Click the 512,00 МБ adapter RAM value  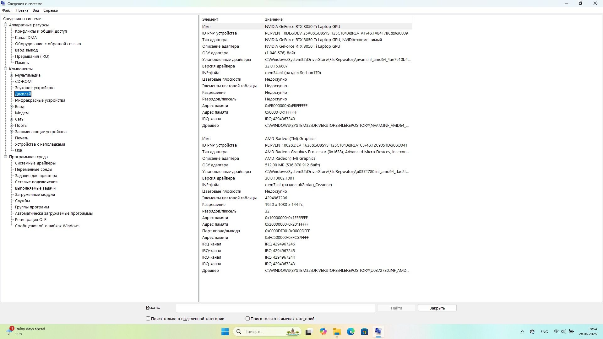tap(292, 165)
